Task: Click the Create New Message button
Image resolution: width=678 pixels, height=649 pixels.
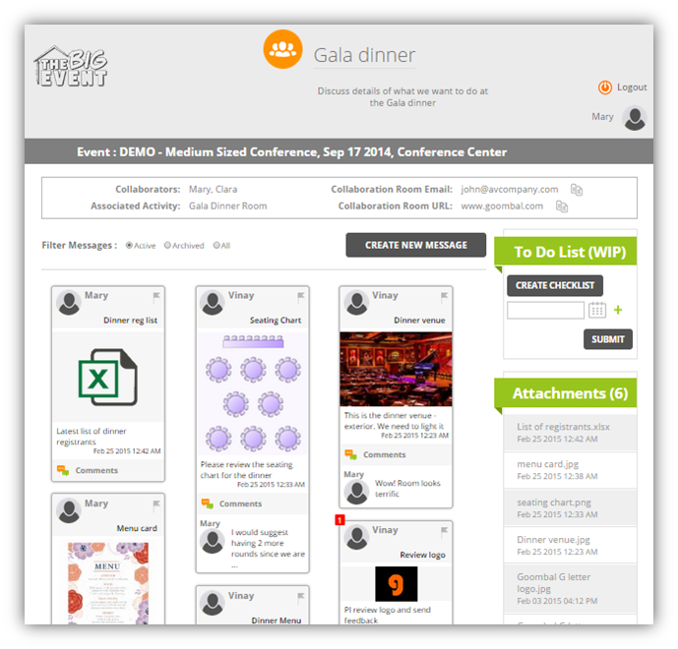Action: tap(416, 245)
